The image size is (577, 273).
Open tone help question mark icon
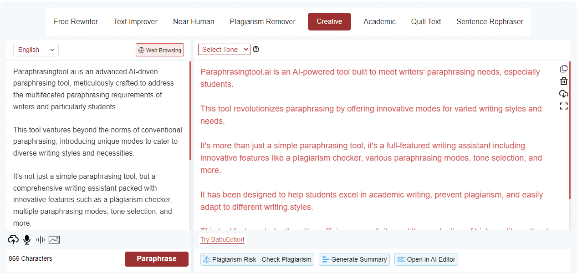[x=256, y=49]
